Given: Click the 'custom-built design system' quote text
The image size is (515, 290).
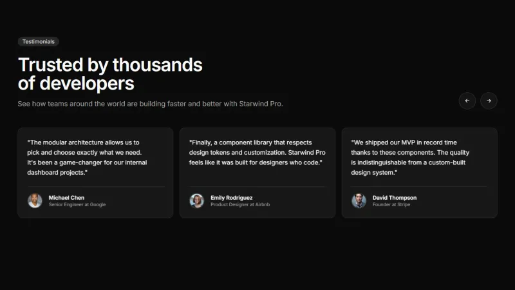Looking at the screenshot, I should pyautogui.click(x=410, y=168).
